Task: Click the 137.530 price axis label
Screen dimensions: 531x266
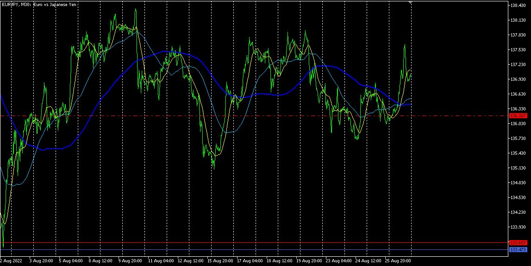Action: click(518, 50)
